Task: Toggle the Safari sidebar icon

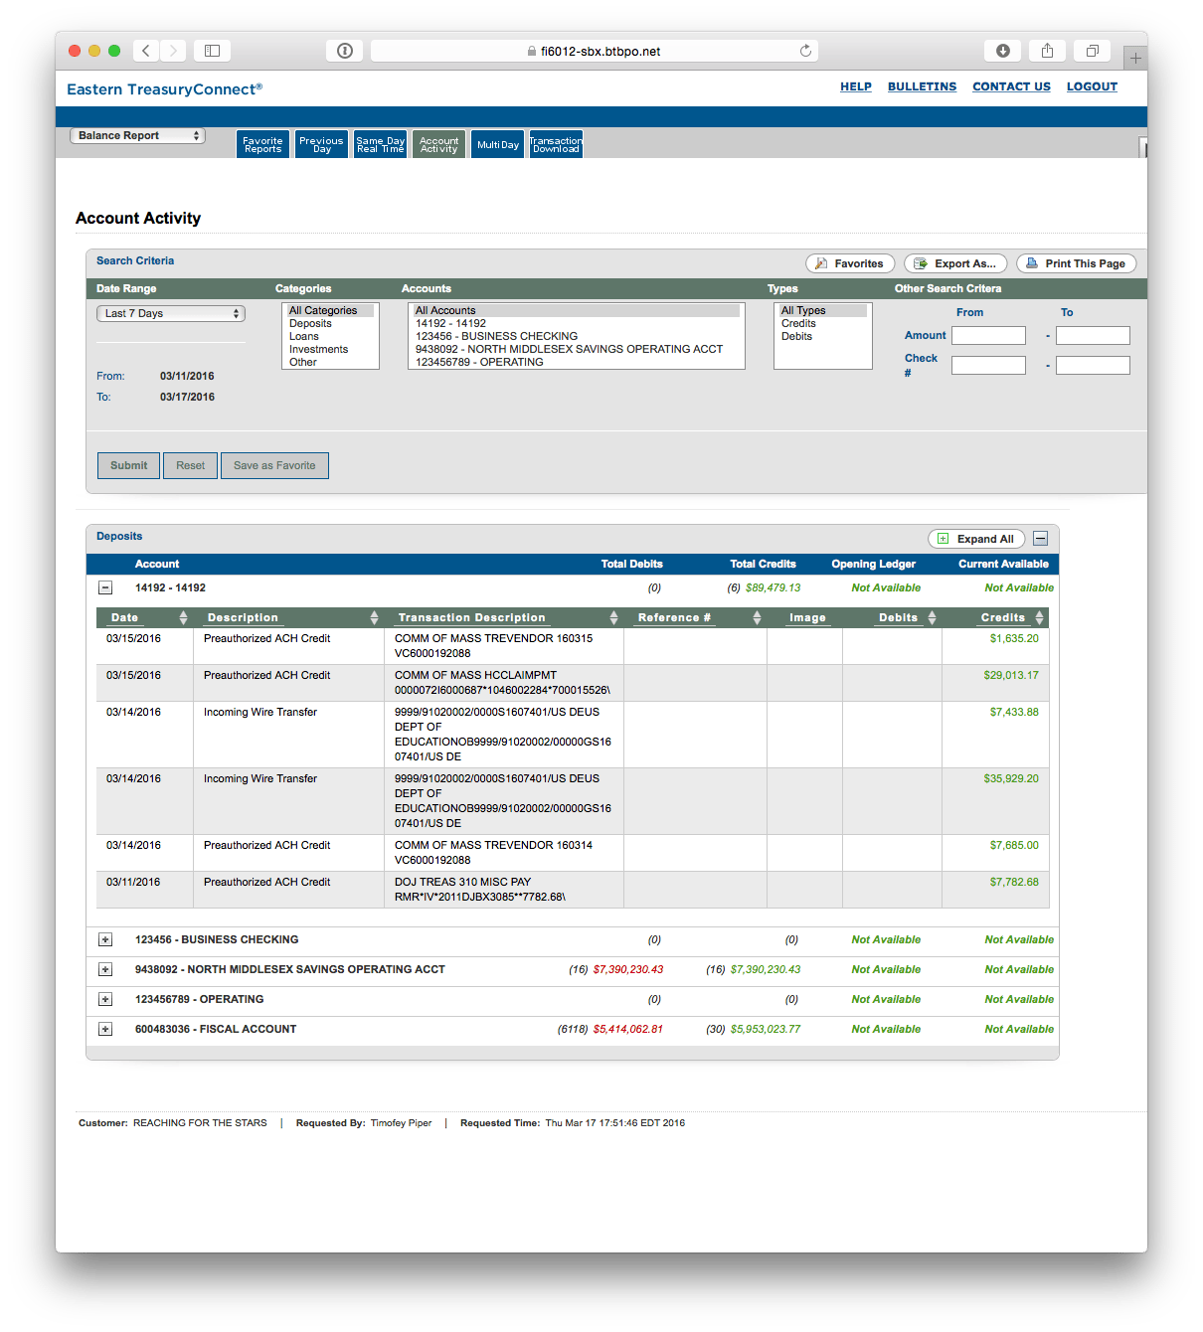Action: [x=212, y=51]
